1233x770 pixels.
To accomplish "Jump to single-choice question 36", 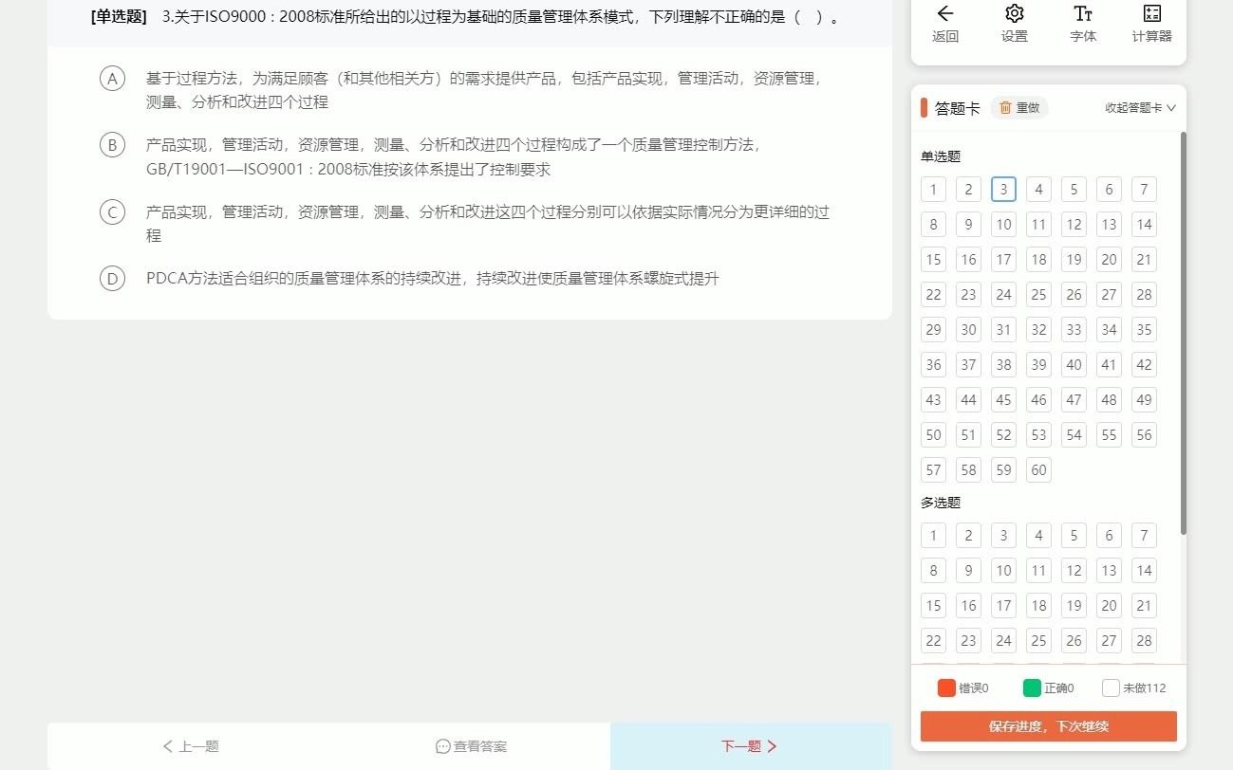I will click(933, 364).
